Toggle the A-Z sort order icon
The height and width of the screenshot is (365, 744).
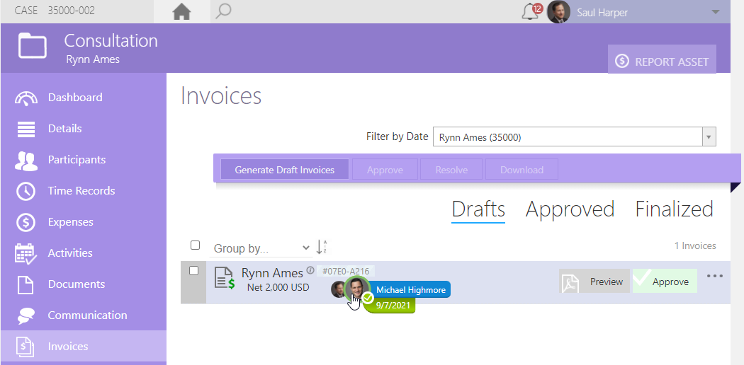[x=322, y=247]
